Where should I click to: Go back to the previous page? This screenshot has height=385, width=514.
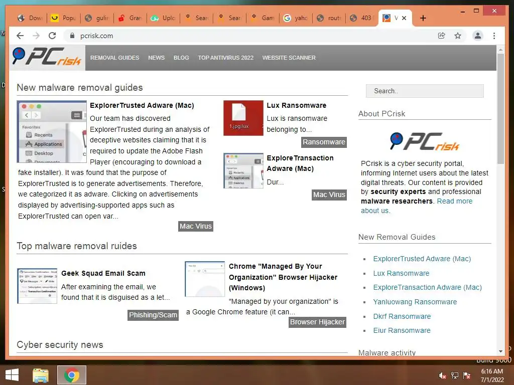click(20, 36)
